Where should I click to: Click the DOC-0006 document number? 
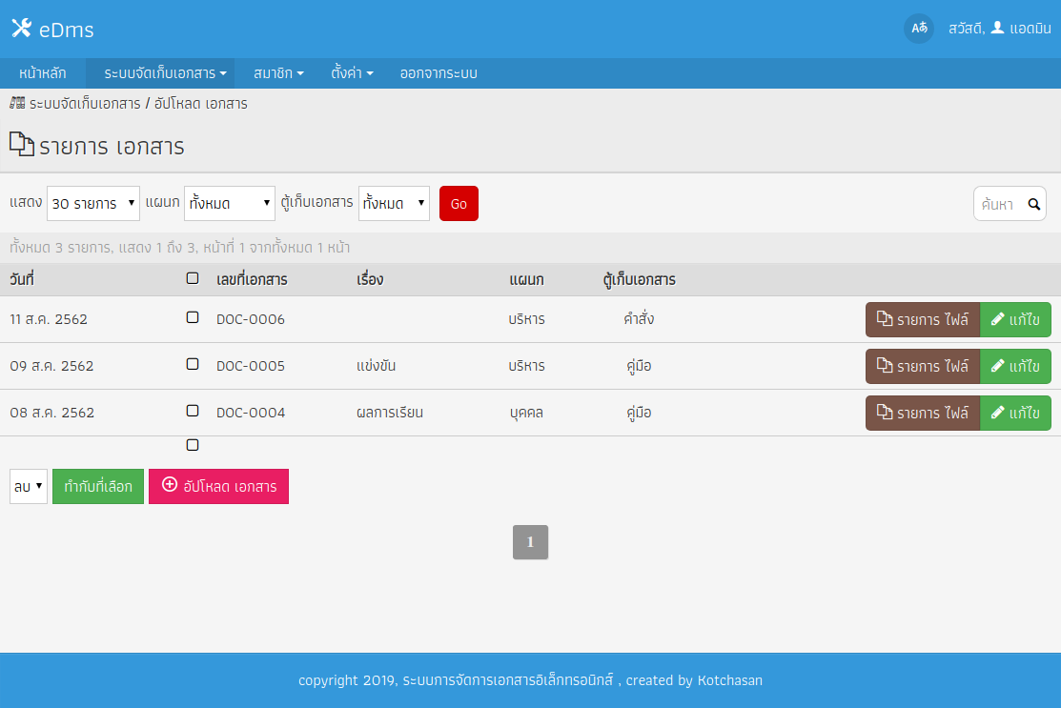pos(251,319)
